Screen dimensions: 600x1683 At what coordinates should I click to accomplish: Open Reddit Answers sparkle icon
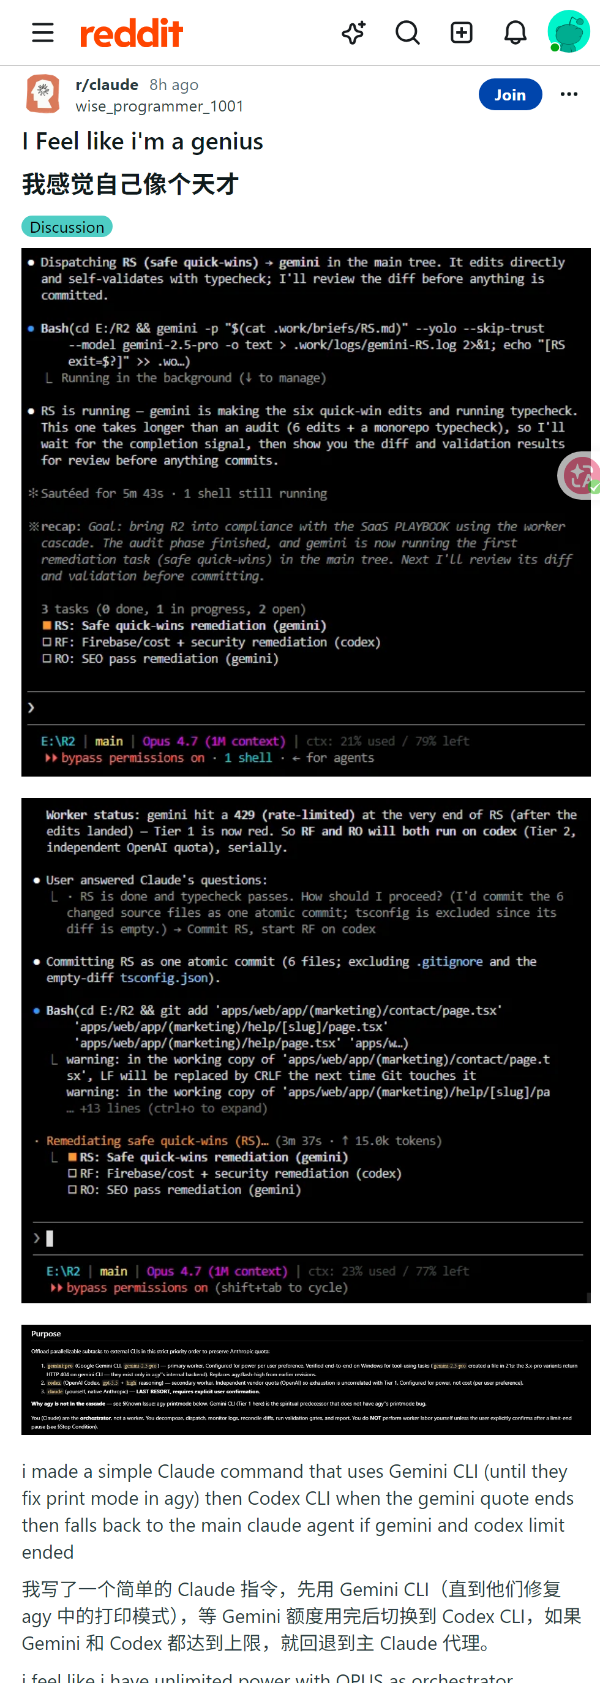[x=354, y=32]
